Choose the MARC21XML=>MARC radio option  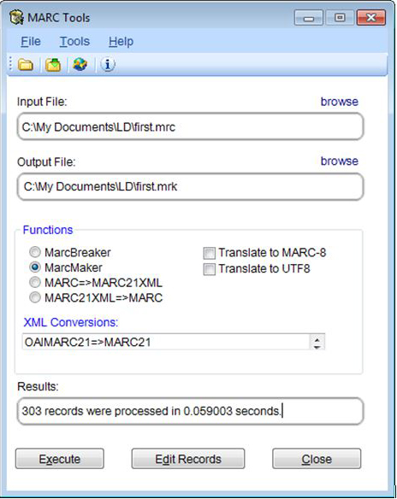[x=35, y=297]
